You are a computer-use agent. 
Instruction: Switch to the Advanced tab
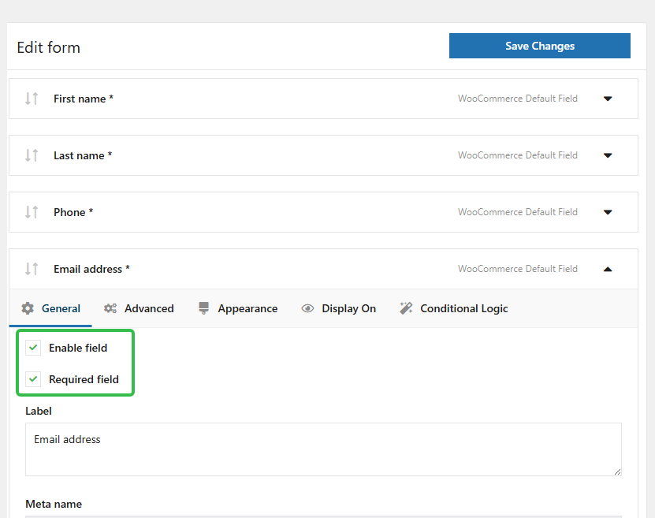(148, 308)
